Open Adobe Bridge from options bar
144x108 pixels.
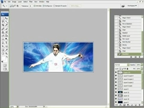click(123, 6)
